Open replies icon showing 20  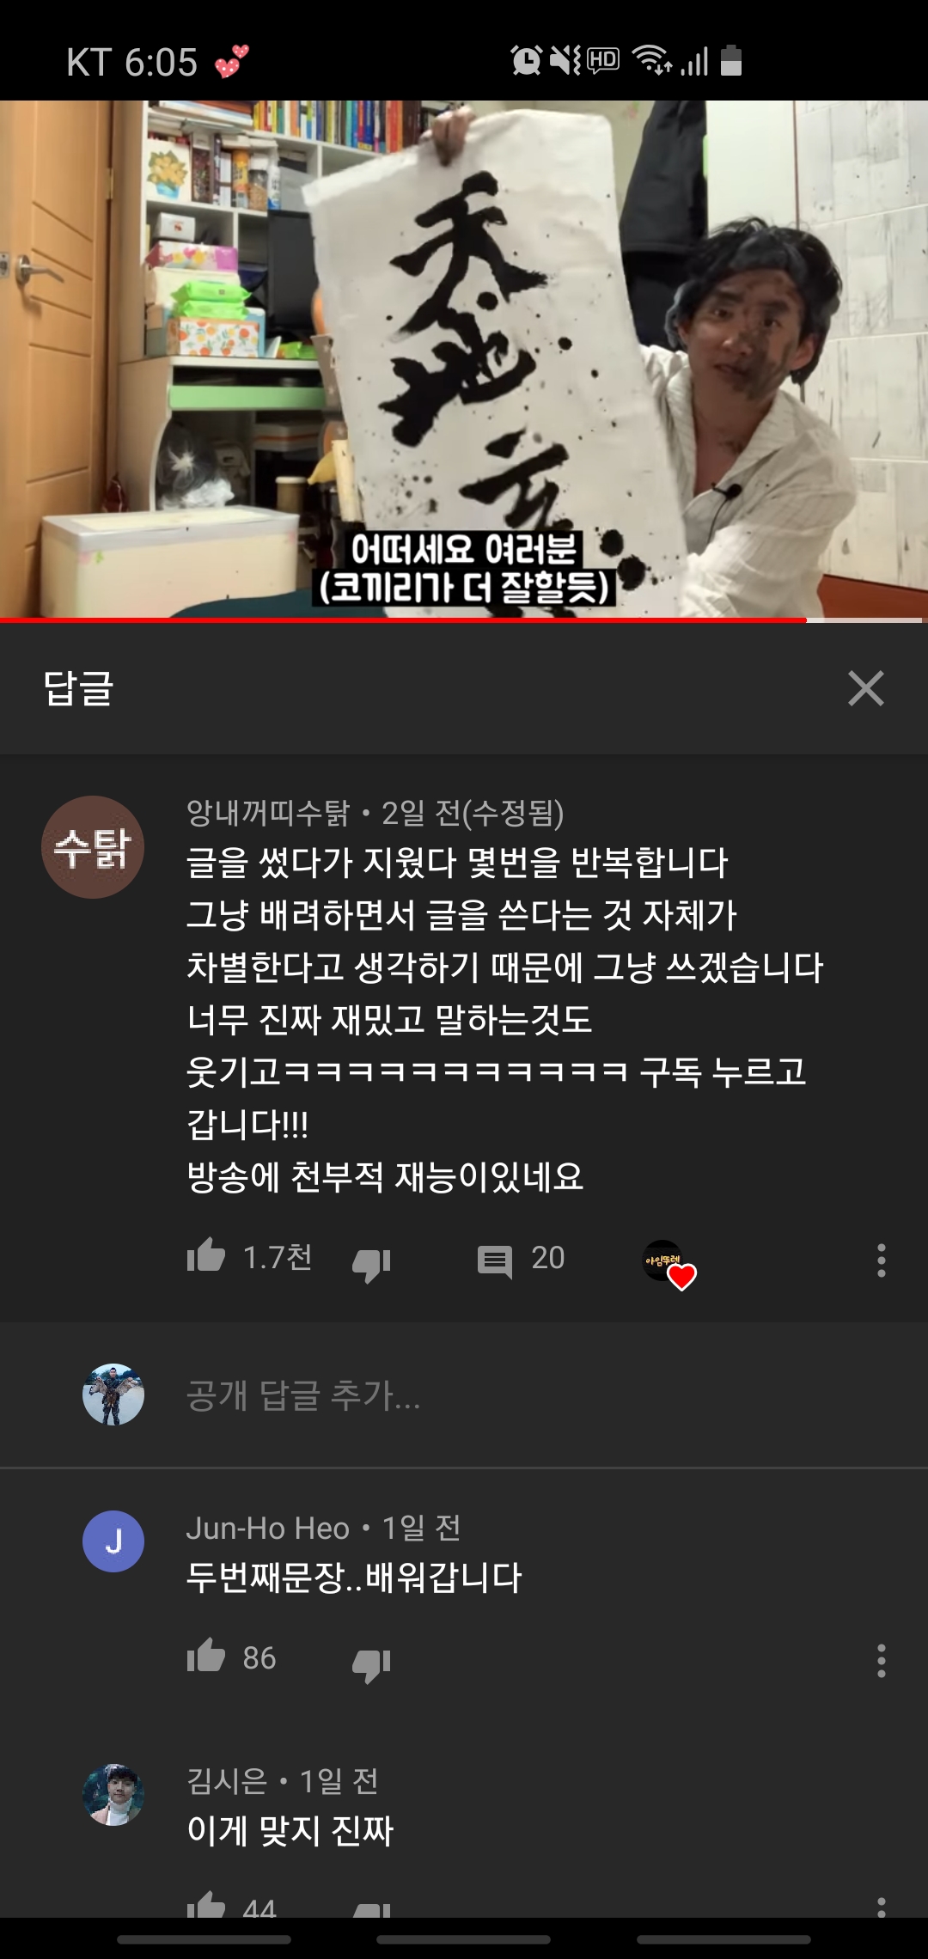pos(495,1260)
